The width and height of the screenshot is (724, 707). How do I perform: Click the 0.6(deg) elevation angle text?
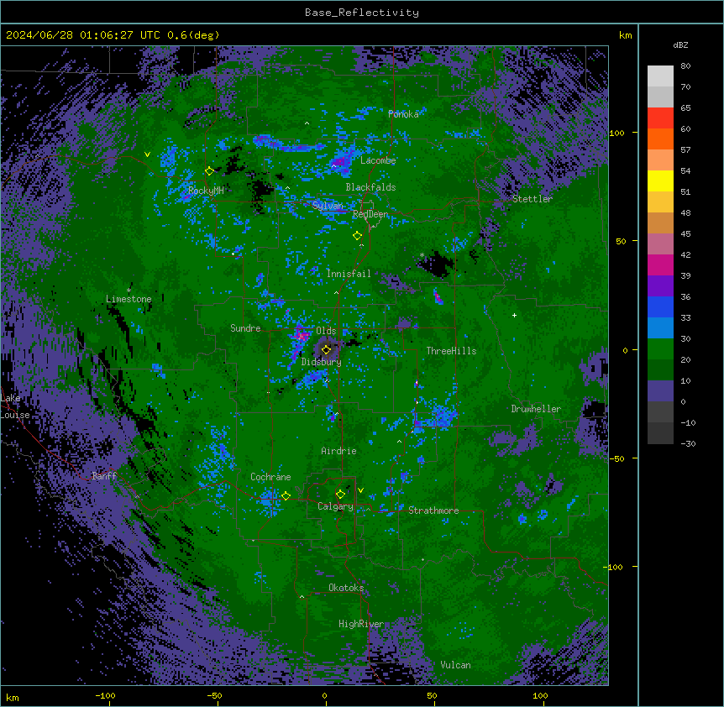point(193,35)
